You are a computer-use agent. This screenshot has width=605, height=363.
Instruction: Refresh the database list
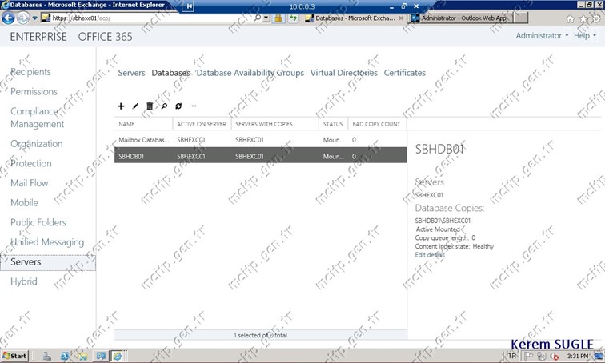178,106
